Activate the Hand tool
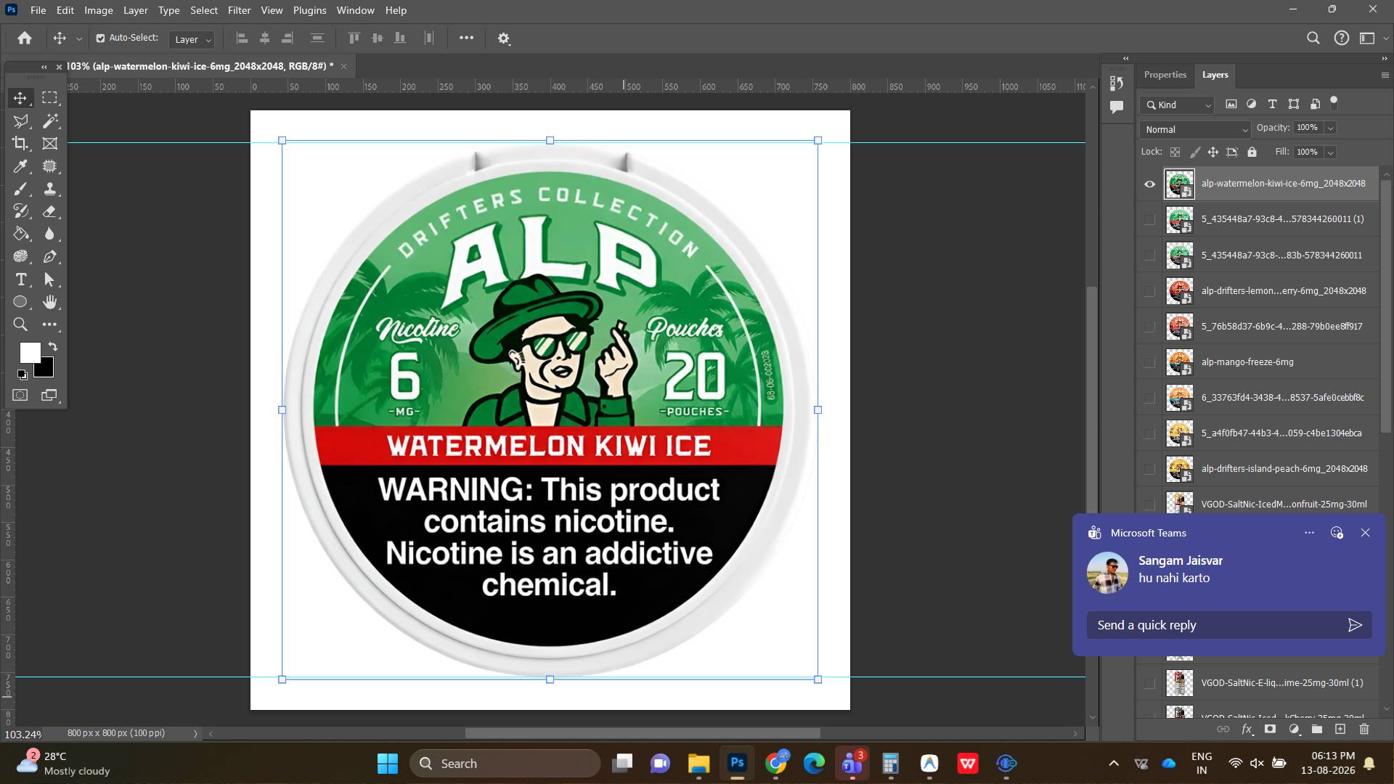 tap(49, 301)
